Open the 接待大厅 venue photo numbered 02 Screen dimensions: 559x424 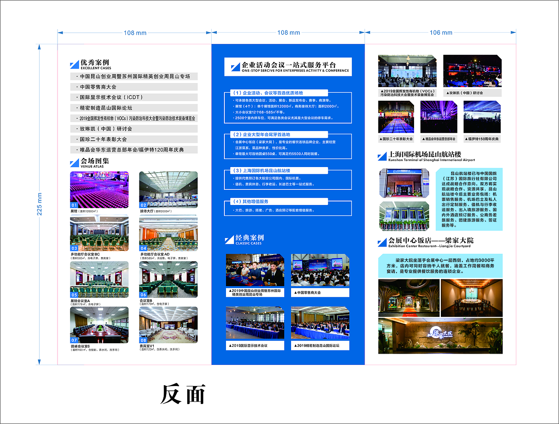click(168, 189)
